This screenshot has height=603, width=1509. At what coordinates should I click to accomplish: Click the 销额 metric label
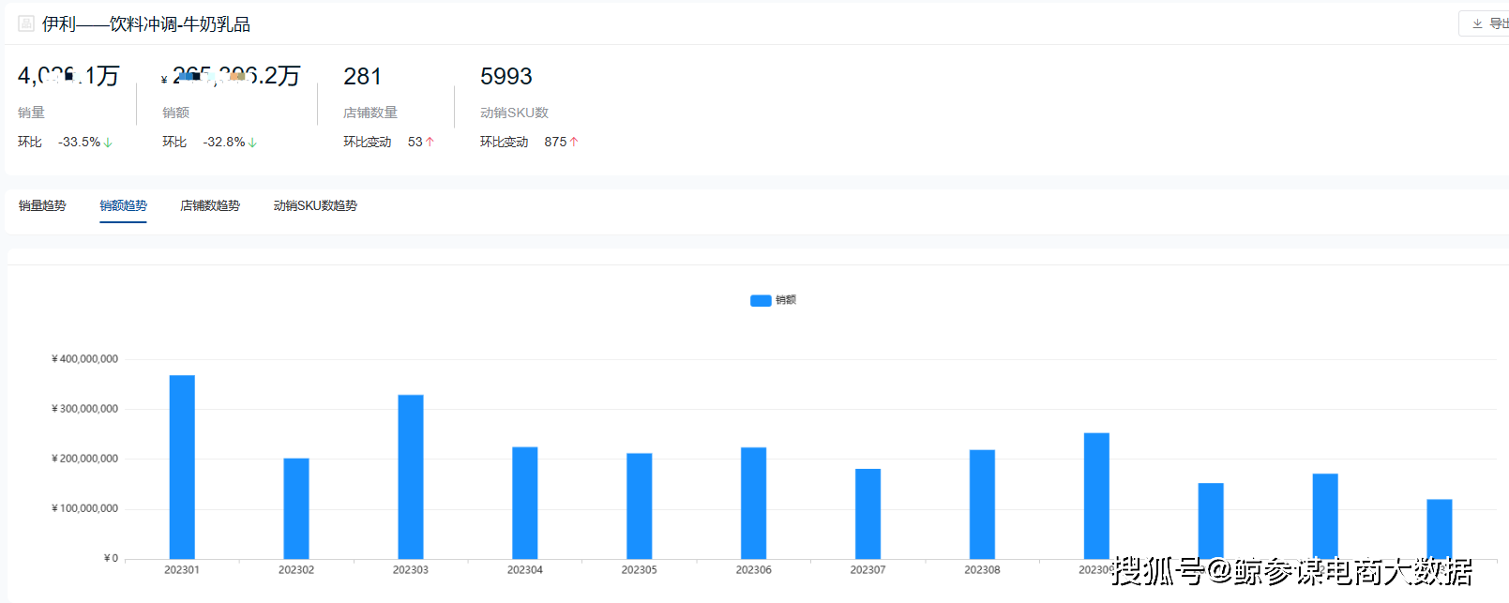(175, 113)
